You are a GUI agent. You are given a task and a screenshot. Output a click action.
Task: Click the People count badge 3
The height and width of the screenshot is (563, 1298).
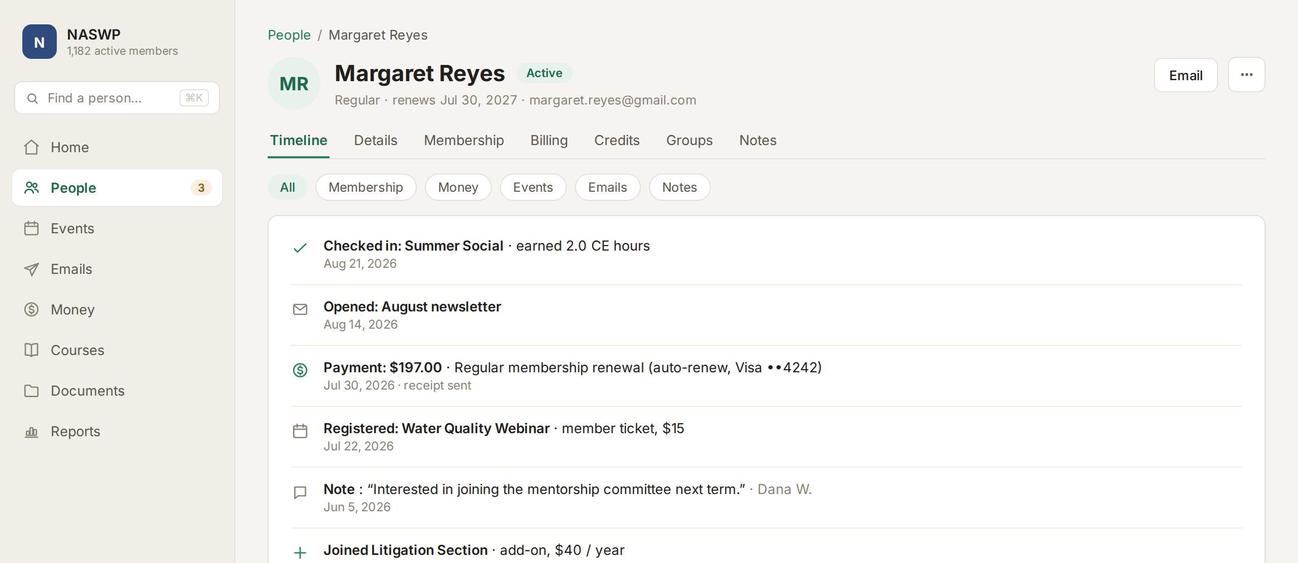[201, 188]
